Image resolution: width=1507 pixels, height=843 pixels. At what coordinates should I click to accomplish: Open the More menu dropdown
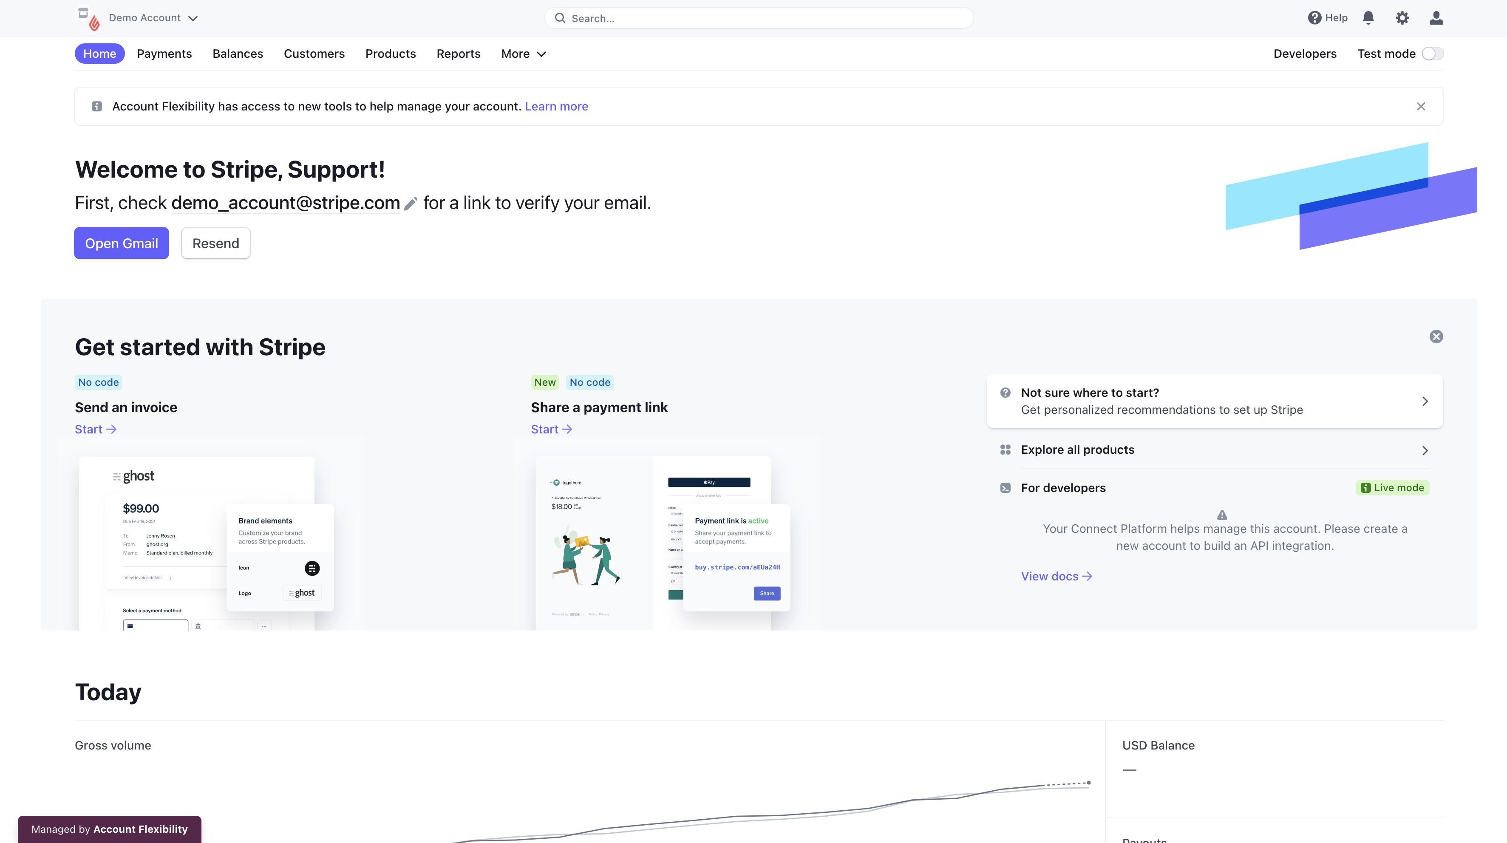click(524, 54)
